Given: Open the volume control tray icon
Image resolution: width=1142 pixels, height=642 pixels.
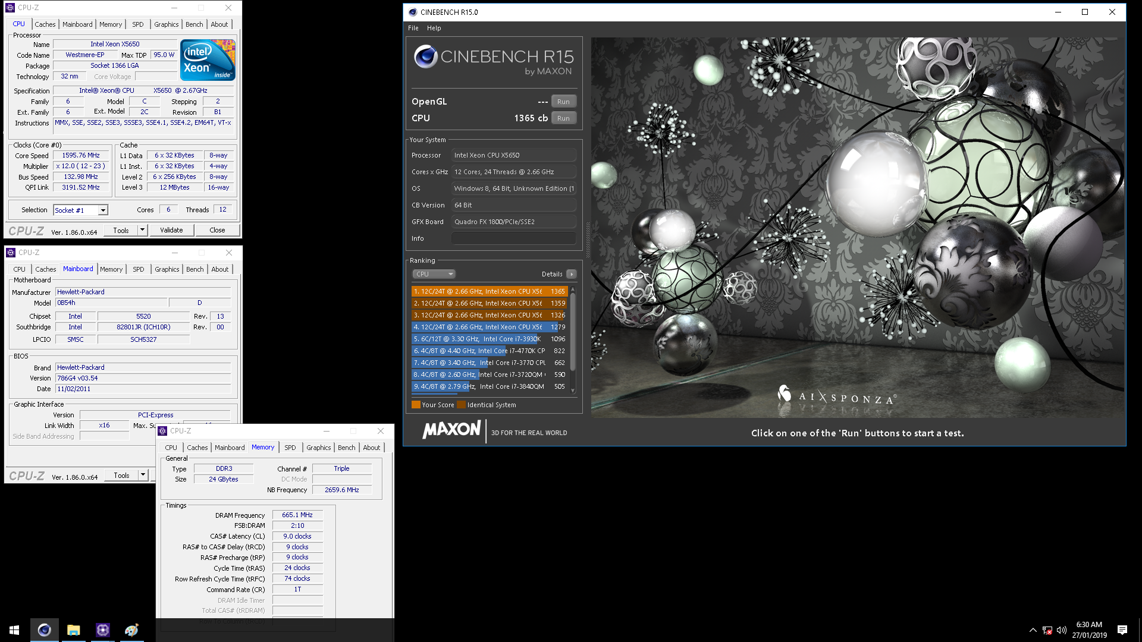Looking at the screenshot, I should tap(1062, 630).
